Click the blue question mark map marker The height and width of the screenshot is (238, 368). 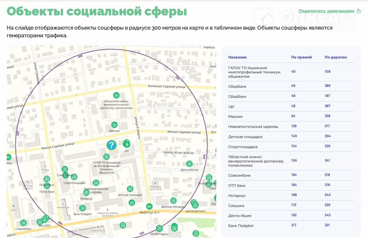coord(112,145)
